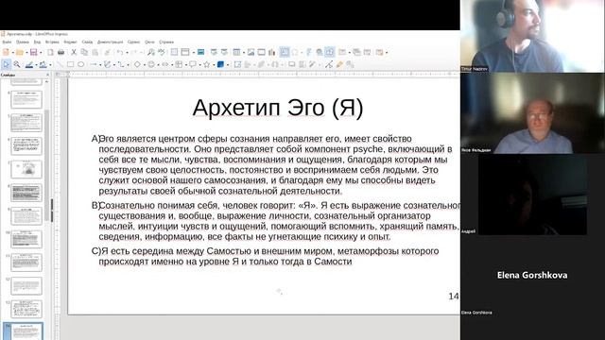605x340 pixels.
Task: Select slide 7 thumbnail with diagram
Action: click(x=26, y=169)
